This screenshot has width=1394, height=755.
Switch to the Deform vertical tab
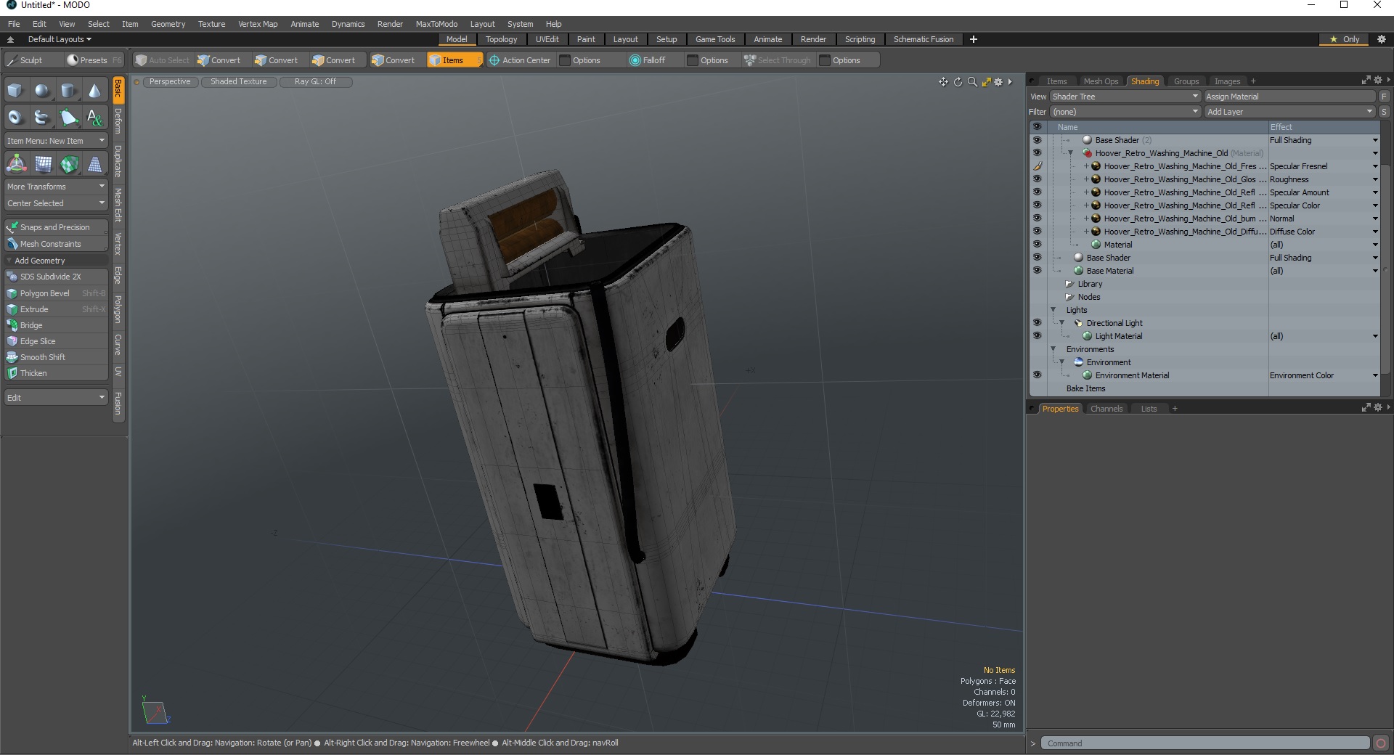tap(118, 121)
